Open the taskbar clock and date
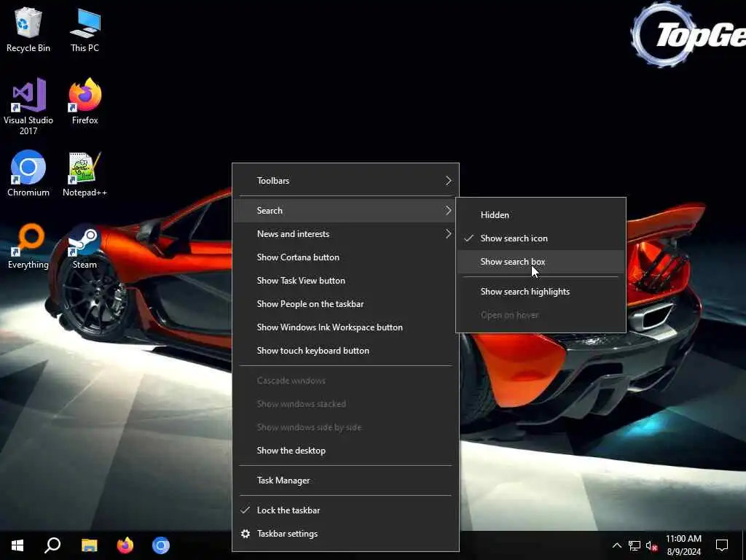746x560 pixels. click(683, 545)
